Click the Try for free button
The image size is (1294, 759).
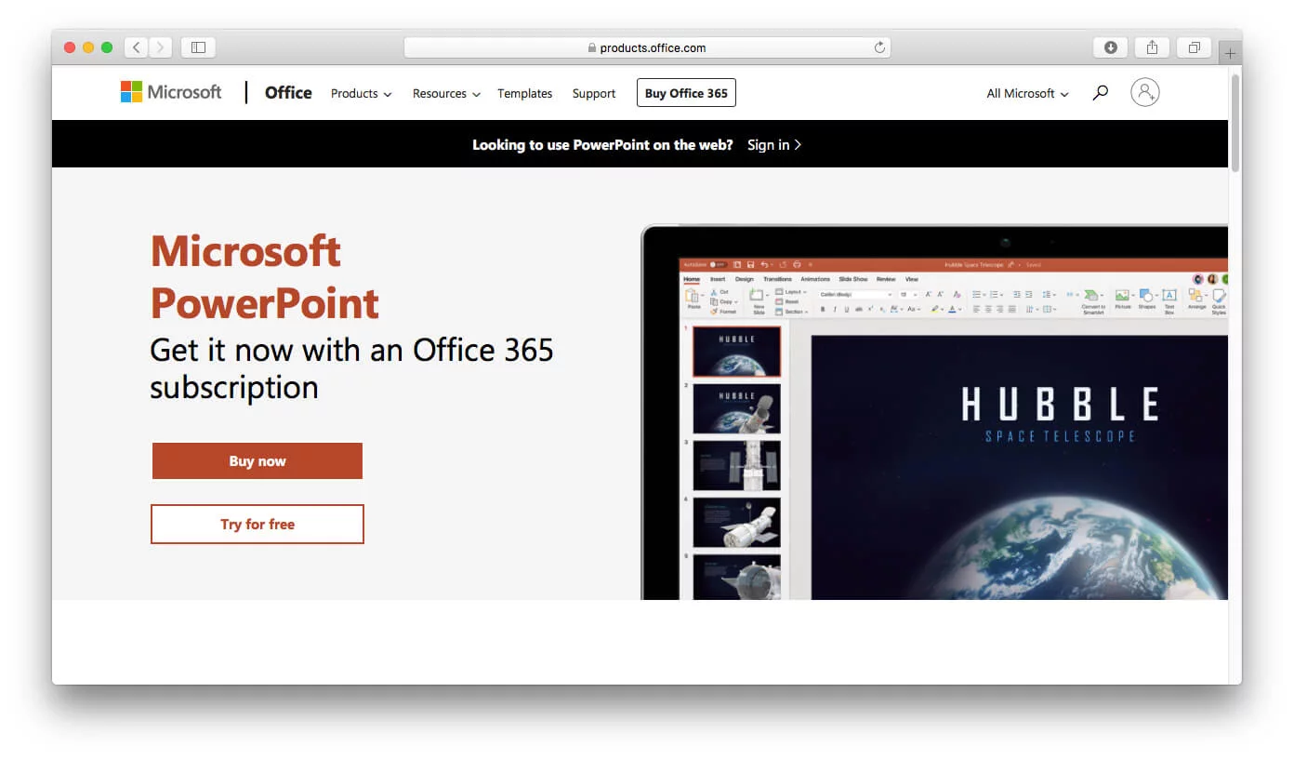pos(257,524)
